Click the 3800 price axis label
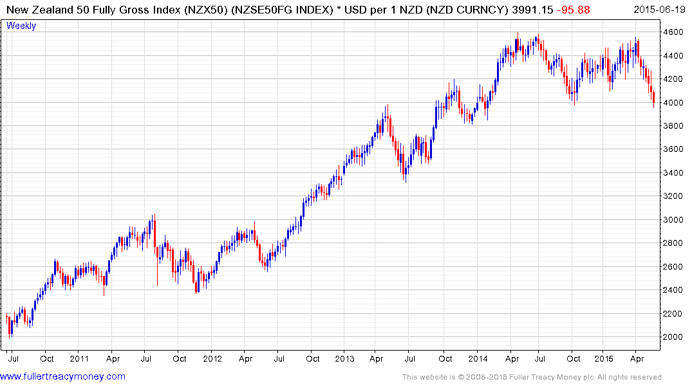The width and height of the screenshot is (692, 386). [x=673, y=125]
